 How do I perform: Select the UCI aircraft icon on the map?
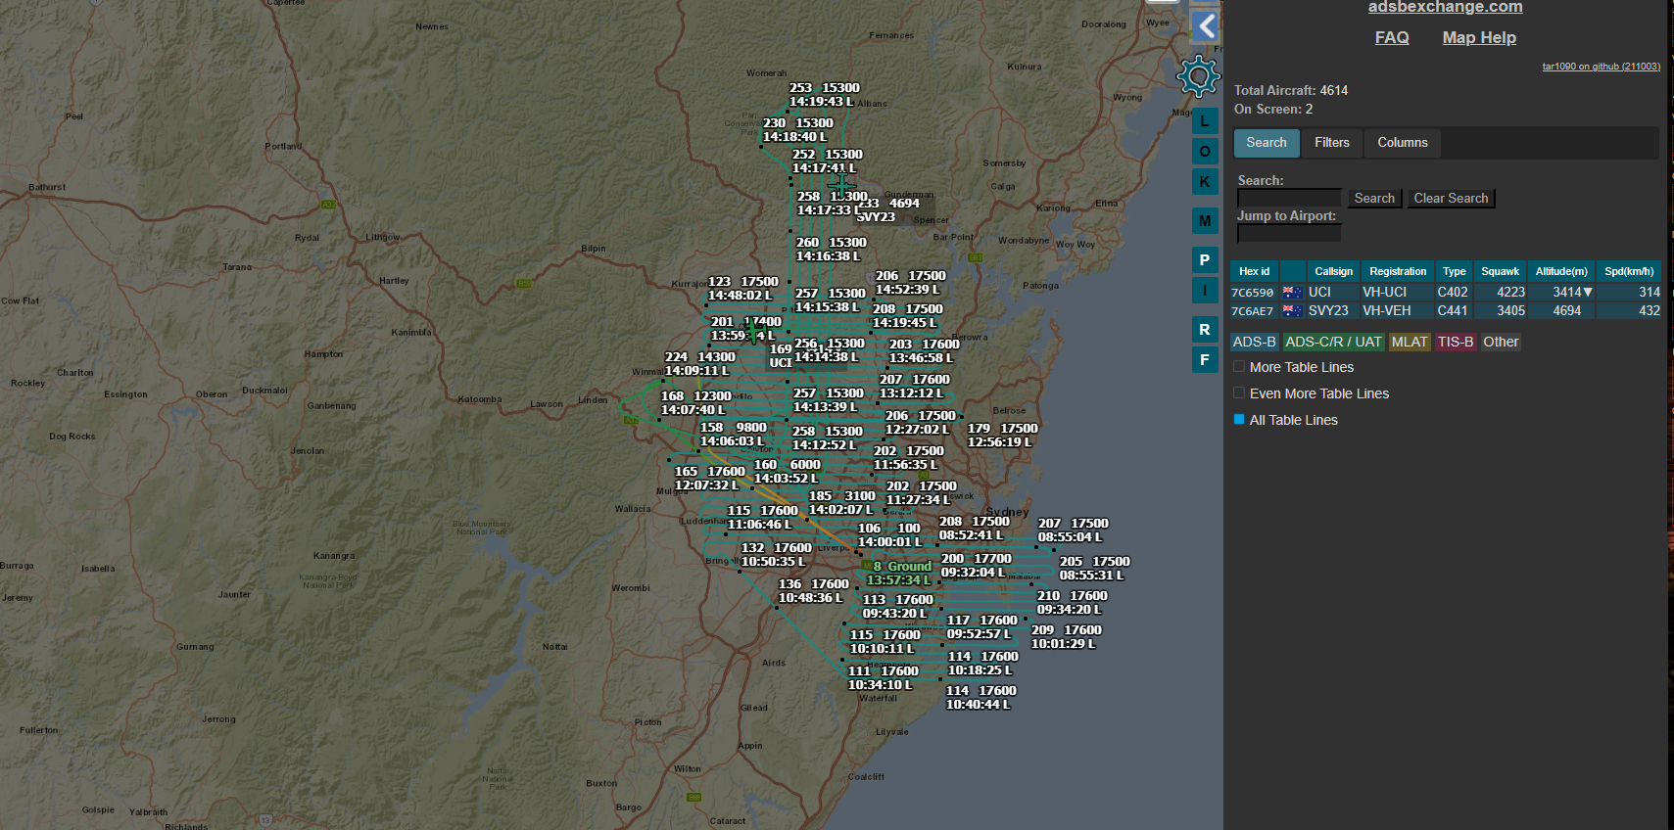point(751,333)
